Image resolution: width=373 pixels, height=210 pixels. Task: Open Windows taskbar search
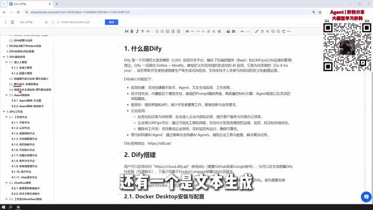pos(10,207)
